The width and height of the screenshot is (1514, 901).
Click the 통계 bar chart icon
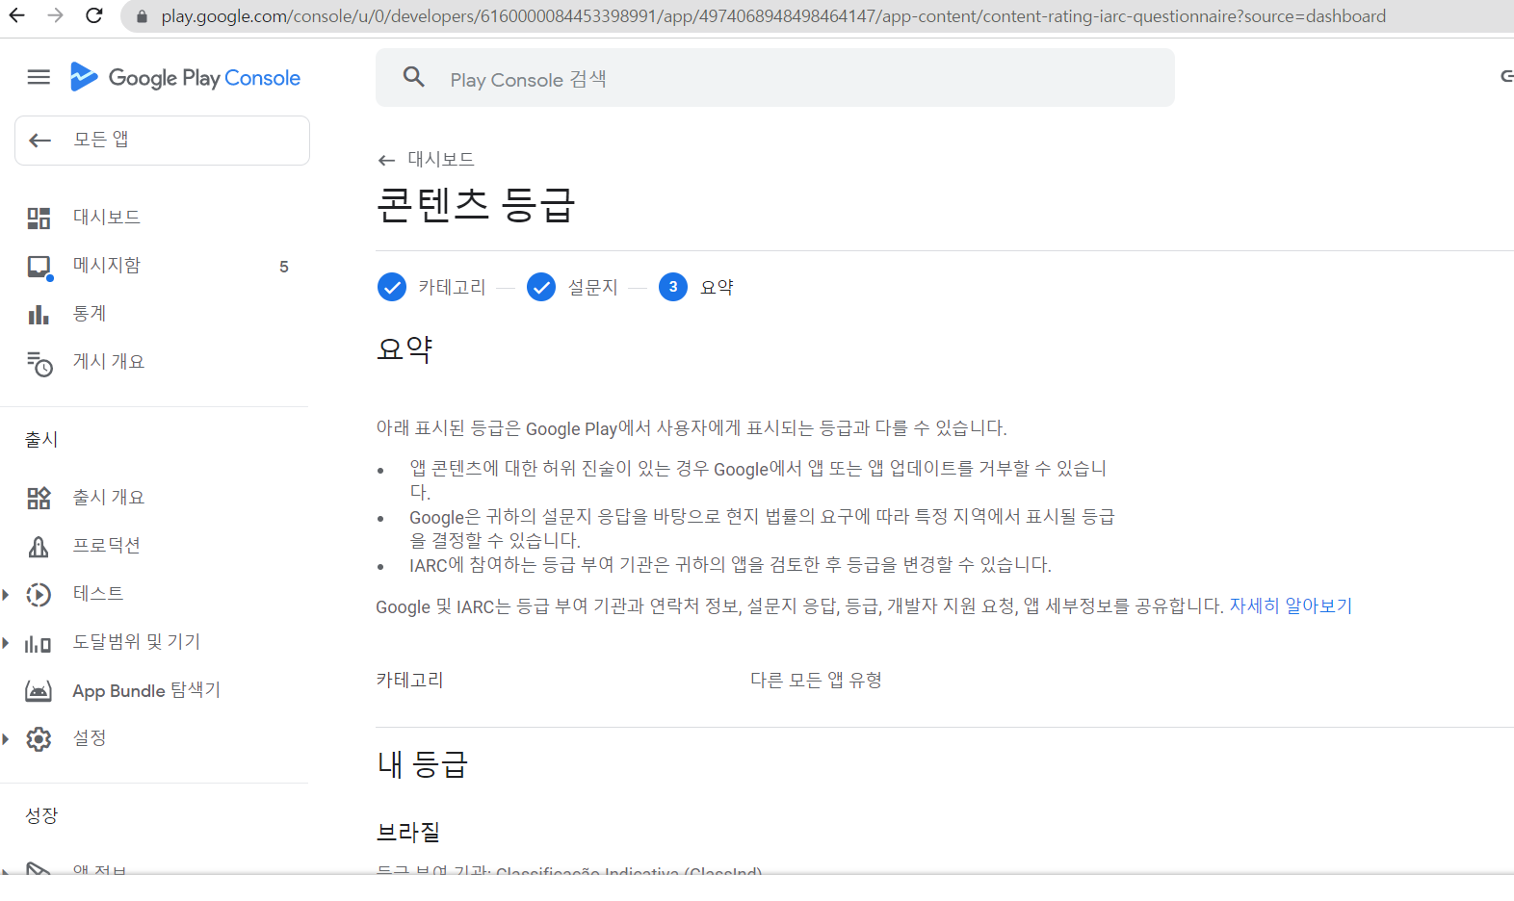(39, 315)
